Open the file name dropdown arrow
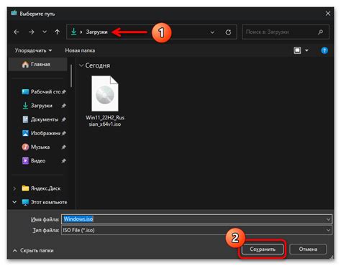The height and width of the screenshot is (266, 341). coord(328,219)
